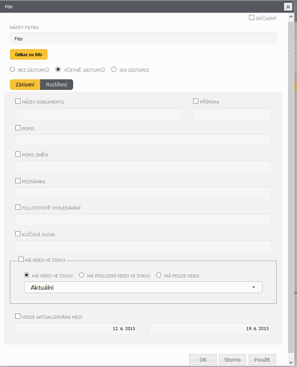Tick the NÁZEV DOKUMENTU checkbox

[18, 101]
